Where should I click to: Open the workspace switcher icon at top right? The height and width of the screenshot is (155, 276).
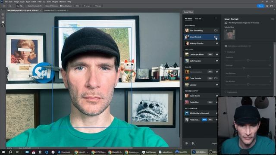272,6
